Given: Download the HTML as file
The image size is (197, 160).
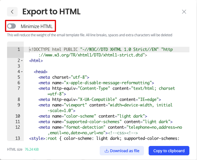Looking at the screenshot, I should (x=122, y=151).
